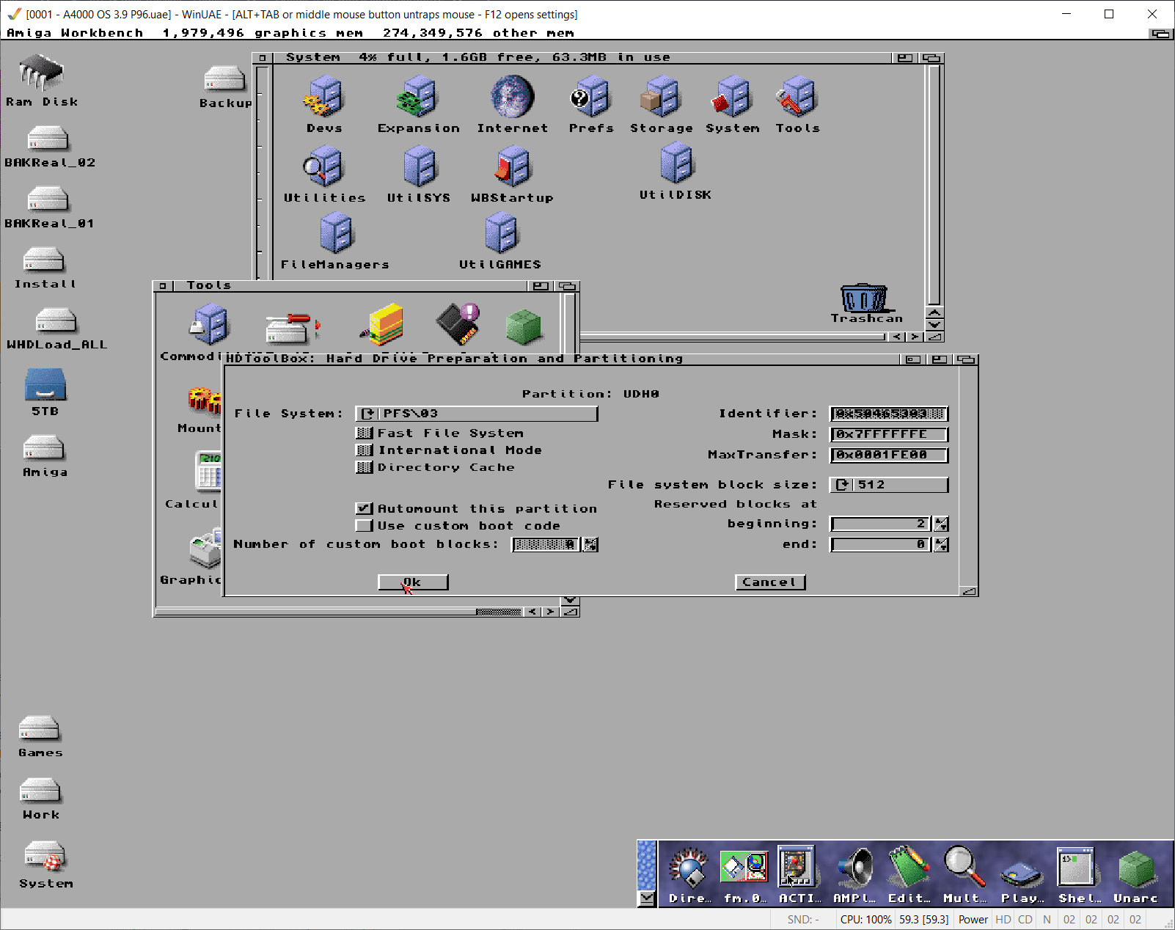Adjust reserved blocks beginning stepper
Viewport: 1175px width, 930px height.
941,524
